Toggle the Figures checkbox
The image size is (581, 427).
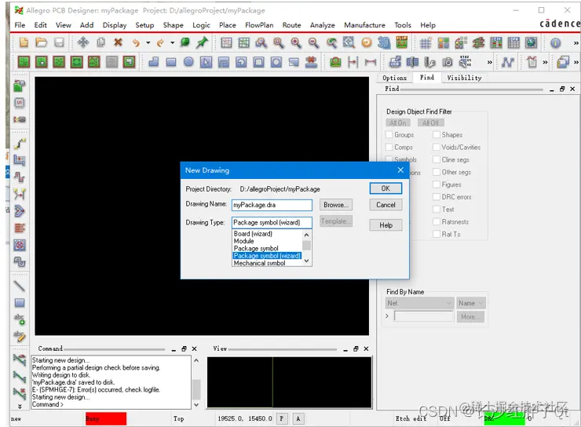[x=437, y=184]
